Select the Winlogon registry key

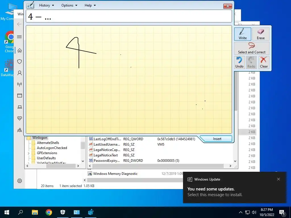pyautogui.click(x=40, y=138)
